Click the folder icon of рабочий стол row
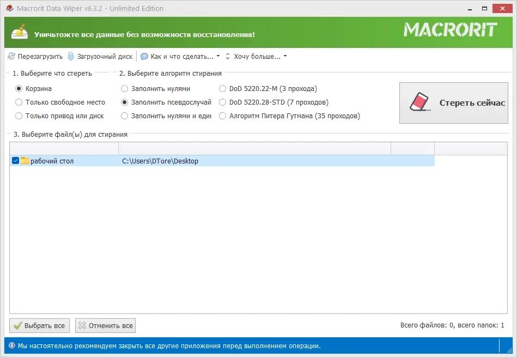The image size is (517, 358). click(25, 161)
